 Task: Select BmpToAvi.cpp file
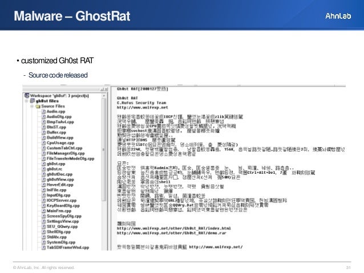(60, 122)
